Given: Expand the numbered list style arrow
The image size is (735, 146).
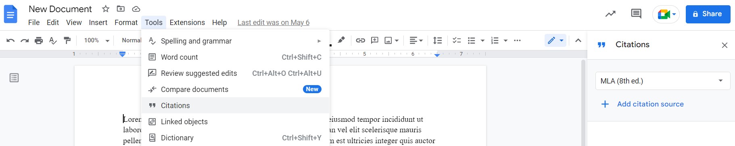Looking at the screenshot, I should 505,41.
